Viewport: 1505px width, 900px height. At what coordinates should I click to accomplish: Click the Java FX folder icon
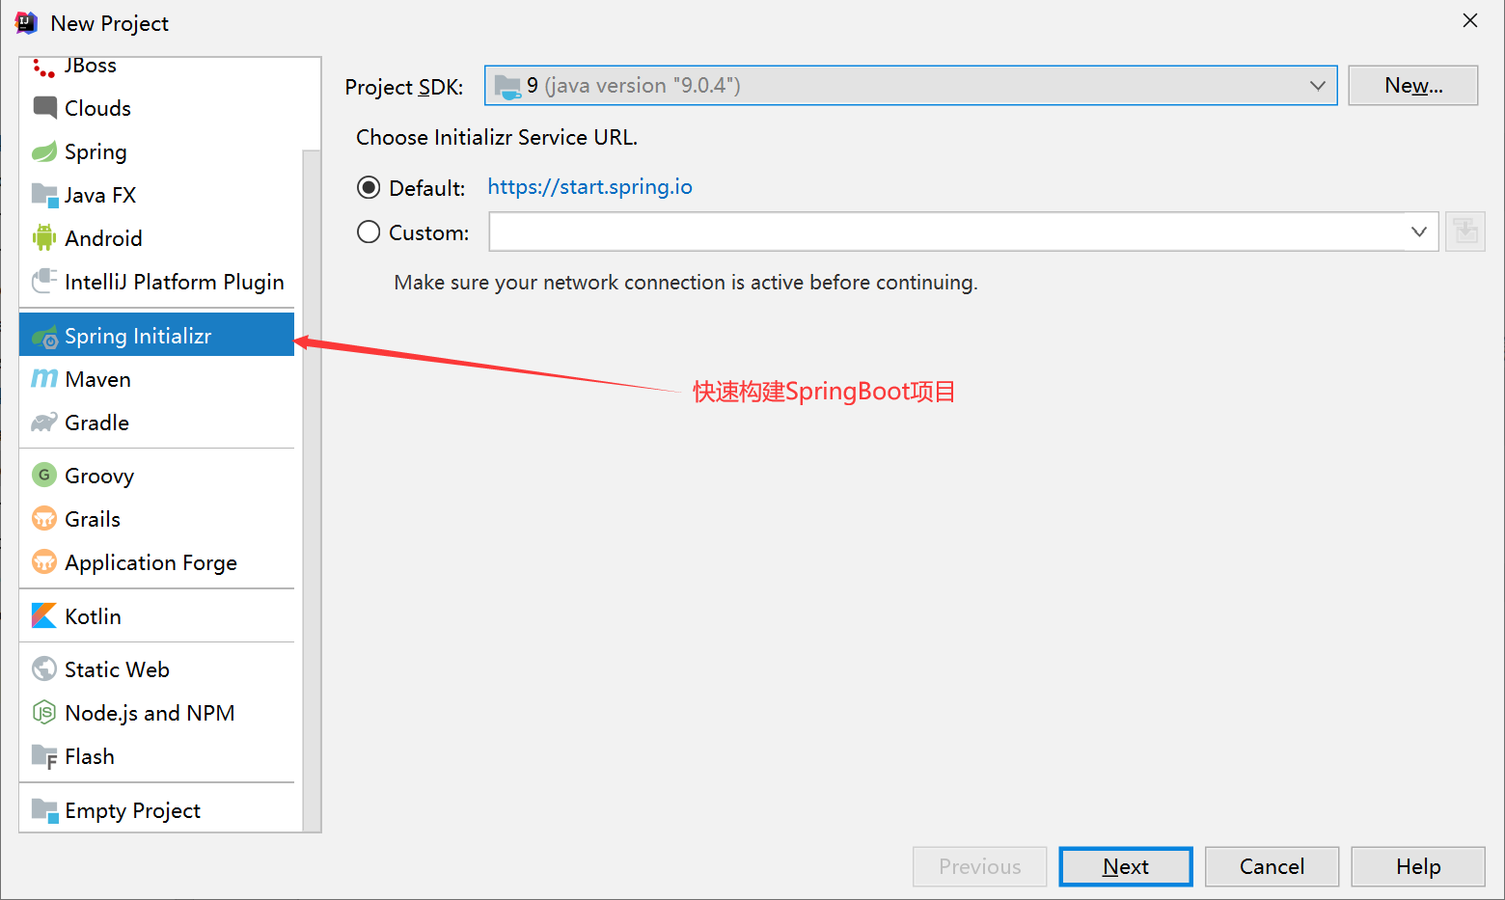44,195
